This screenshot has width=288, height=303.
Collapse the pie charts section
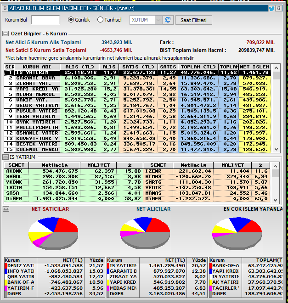click(x=6, y=209)
